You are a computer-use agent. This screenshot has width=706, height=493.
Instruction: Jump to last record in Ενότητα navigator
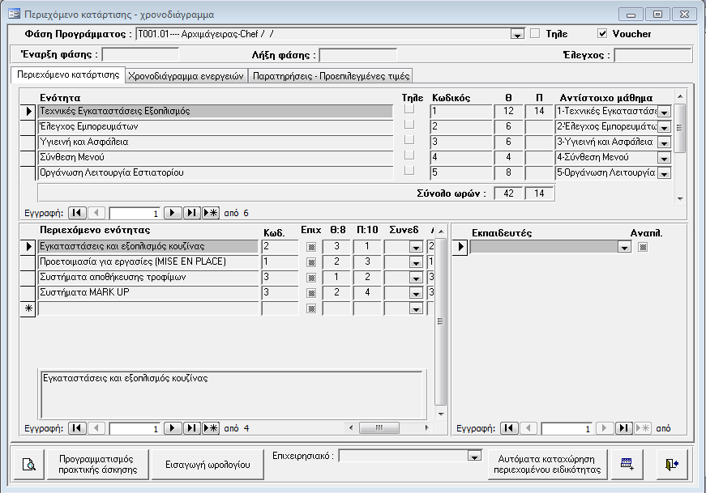tap(191, 213)
